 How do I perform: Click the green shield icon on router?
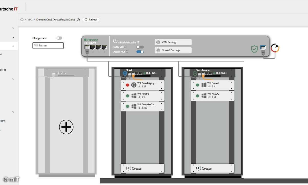pyautogui.click(x=254, y=49)
